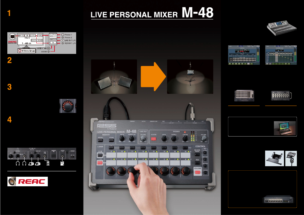Click the black button above channel 10
The height and width of the screenshot is (215, 304).
point(122,148)
